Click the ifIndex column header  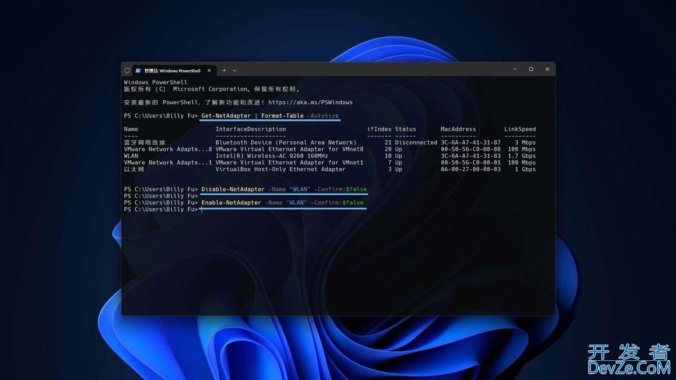(379, 129)
